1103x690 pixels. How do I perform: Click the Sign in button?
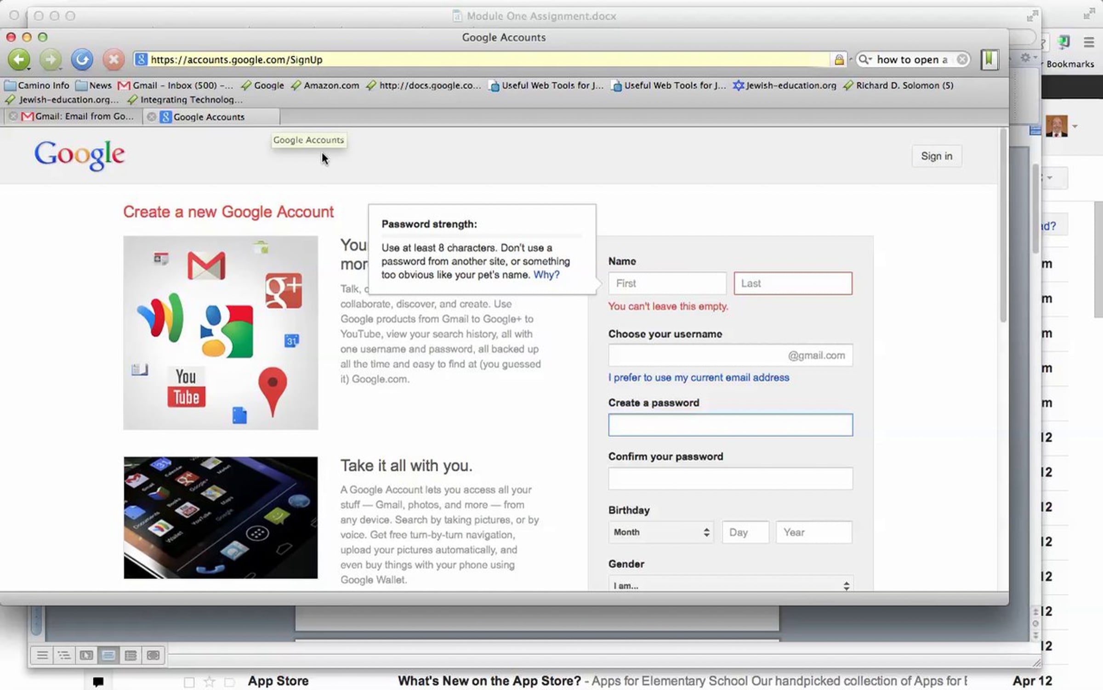pyautogui.click(x=936, y=156)
